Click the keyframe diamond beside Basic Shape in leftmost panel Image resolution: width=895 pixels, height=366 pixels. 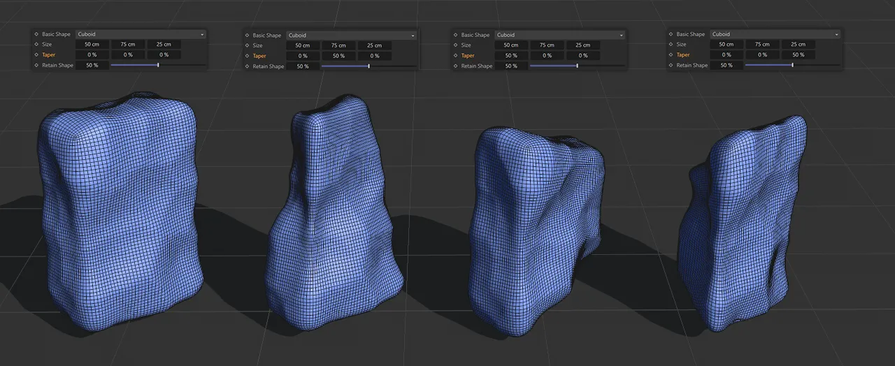(36, 34)
